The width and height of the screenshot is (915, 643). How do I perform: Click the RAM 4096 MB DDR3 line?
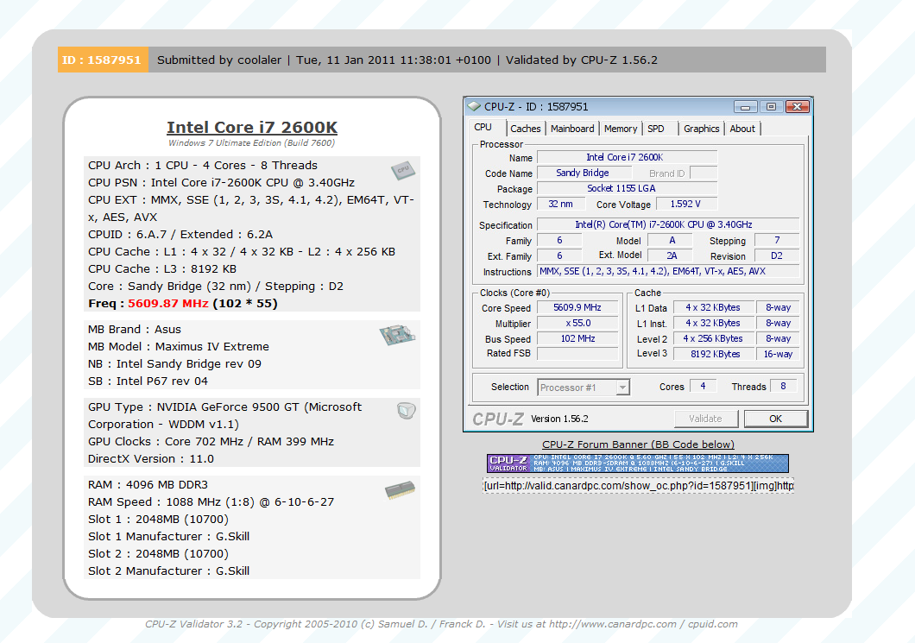pyautogui.click(x=148, y=485)
